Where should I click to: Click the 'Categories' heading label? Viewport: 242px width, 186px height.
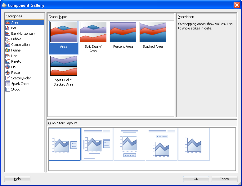(14, 16)
